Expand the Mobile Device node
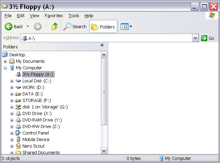This screenshot has width=220, height=163. pos(12,140)
